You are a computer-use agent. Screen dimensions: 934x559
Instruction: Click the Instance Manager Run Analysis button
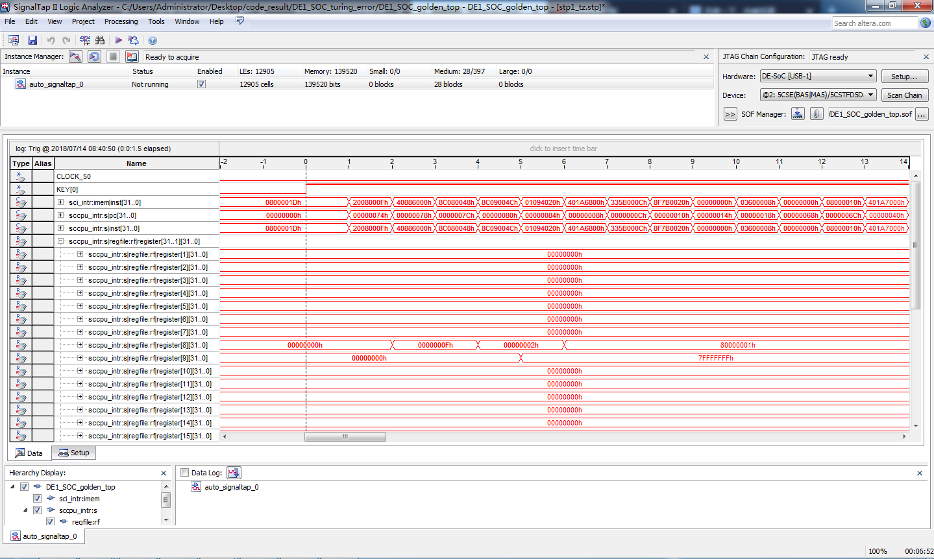pyautogui.click(x=75, y=56)
